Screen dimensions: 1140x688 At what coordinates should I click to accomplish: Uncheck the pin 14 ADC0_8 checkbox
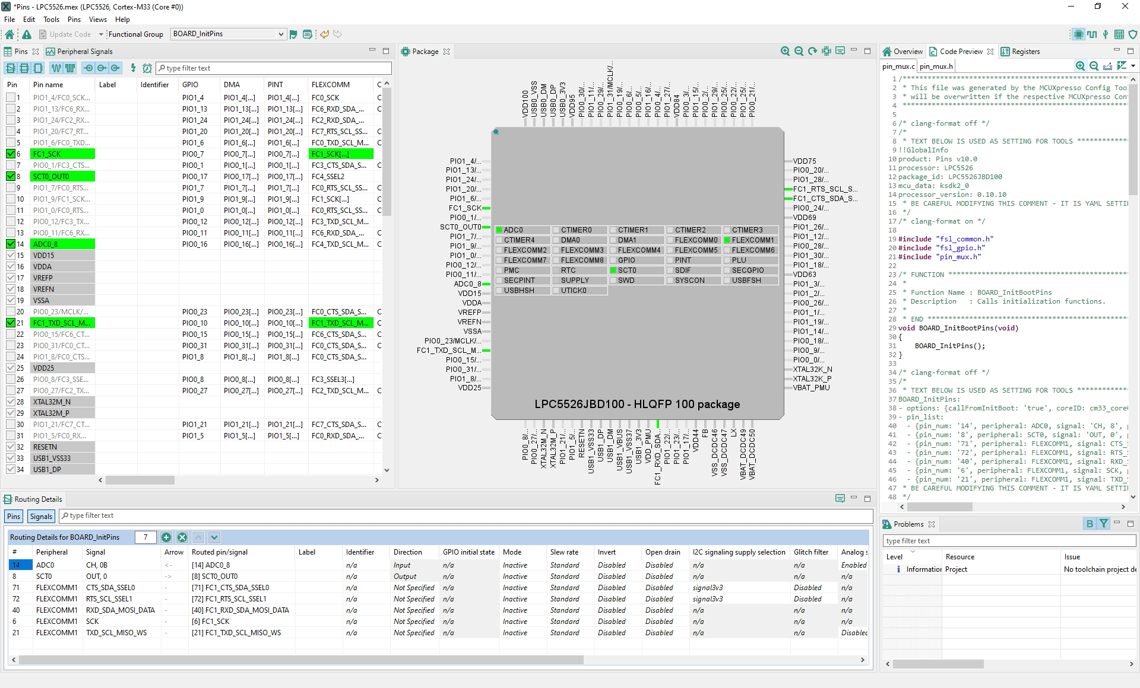tap(11, 244)
